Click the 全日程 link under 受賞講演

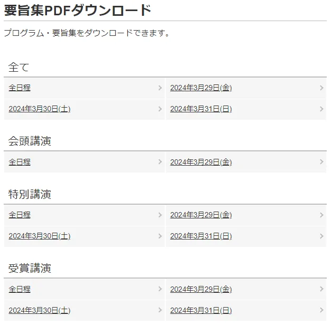(x=20, y=290)
